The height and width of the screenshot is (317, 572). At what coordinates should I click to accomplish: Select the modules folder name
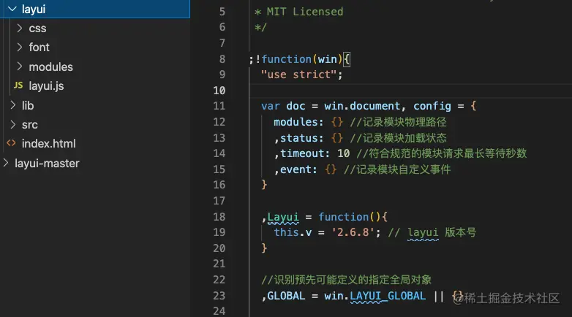(x=50, y=66)
